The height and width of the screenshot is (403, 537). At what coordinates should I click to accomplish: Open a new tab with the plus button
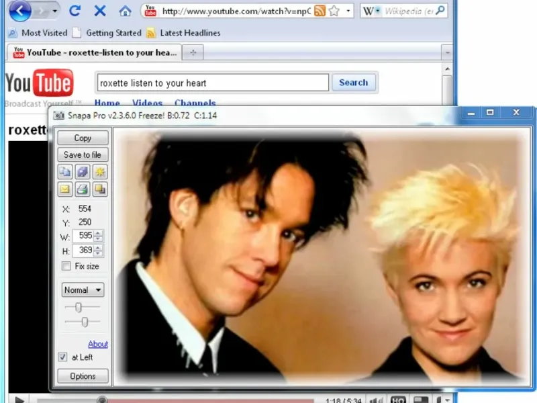193,52
